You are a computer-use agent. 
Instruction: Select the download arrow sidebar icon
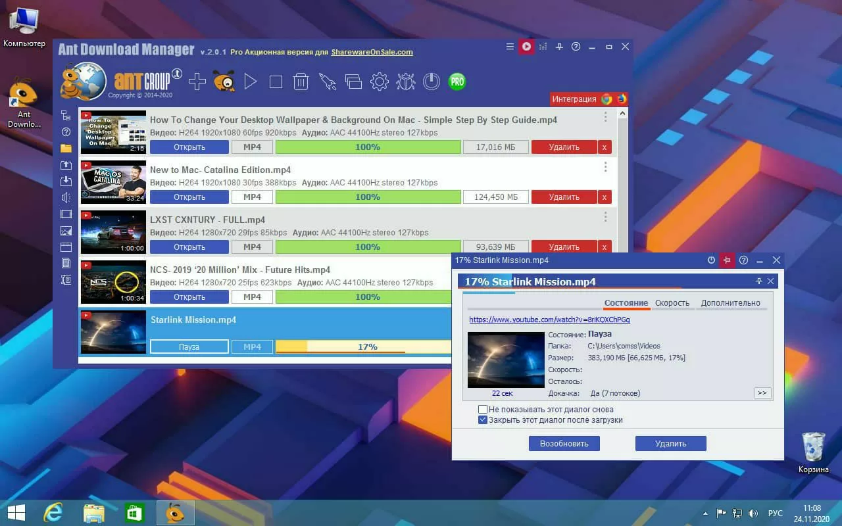coord(66,181)
